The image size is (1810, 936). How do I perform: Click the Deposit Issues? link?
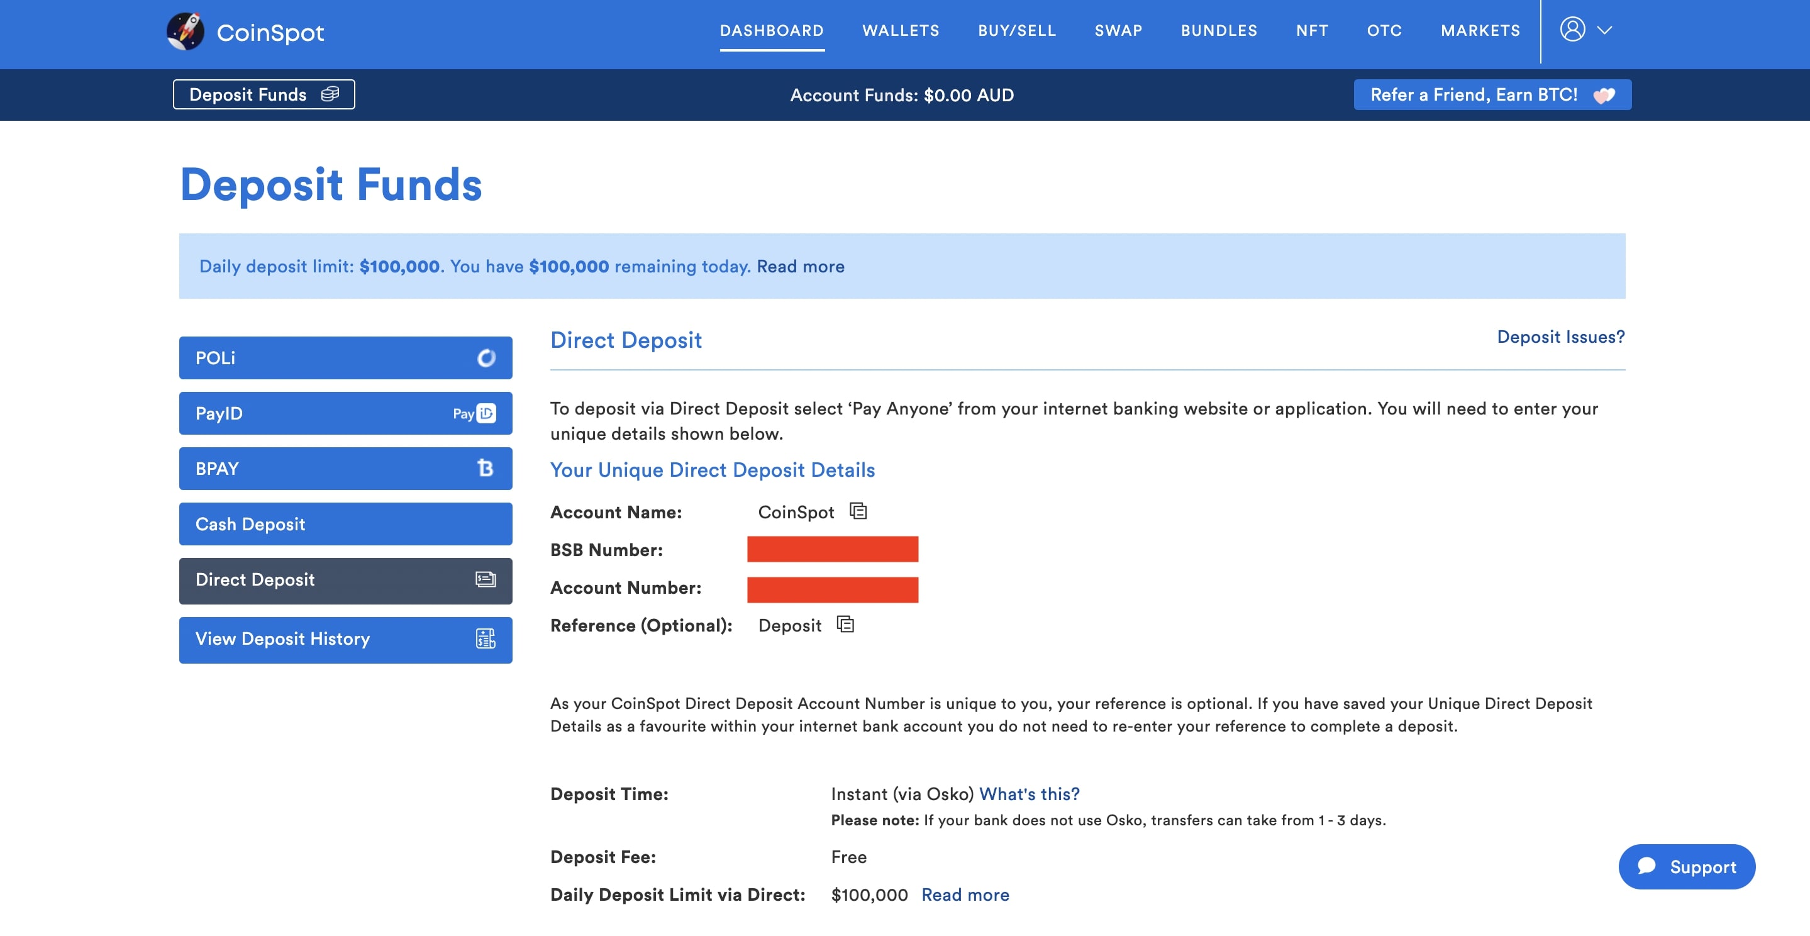point(1560,337)
